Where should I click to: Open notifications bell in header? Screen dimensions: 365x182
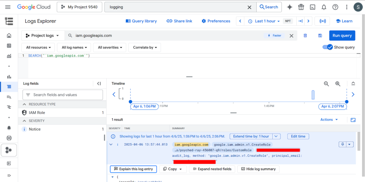tap(324, 7)
